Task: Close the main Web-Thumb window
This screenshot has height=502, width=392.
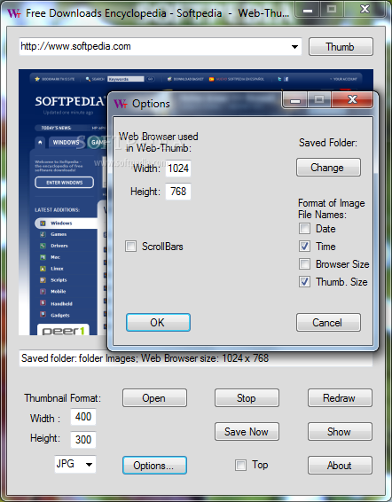Action: (x=365, y=10)
